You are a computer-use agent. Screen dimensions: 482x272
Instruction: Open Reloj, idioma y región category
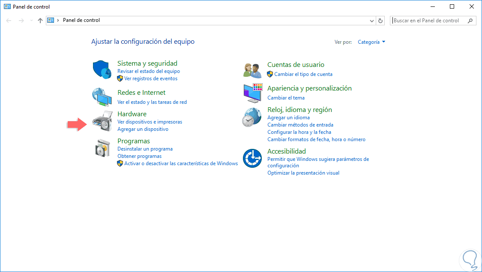click(x=299, y=110)
